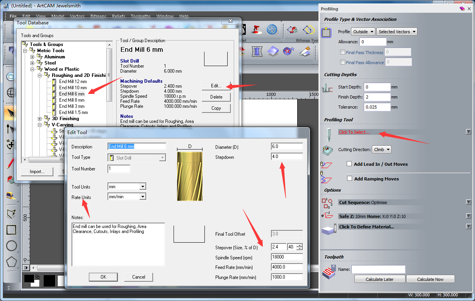Viewport: 475px width, 301px height.
Task: Open the Profile Outside dropdown
Action: pos(363,32)
